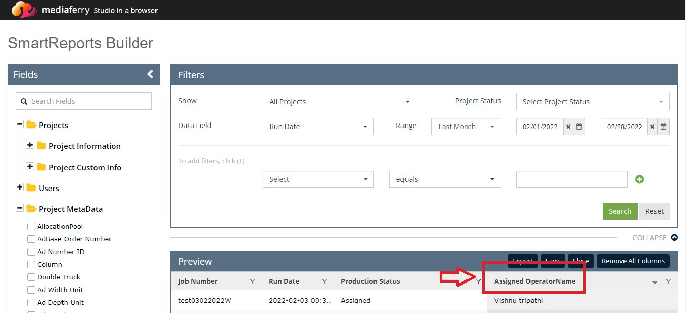Expand the Users tree folder
Screen dimensions: 686x313
click(20, 187)
